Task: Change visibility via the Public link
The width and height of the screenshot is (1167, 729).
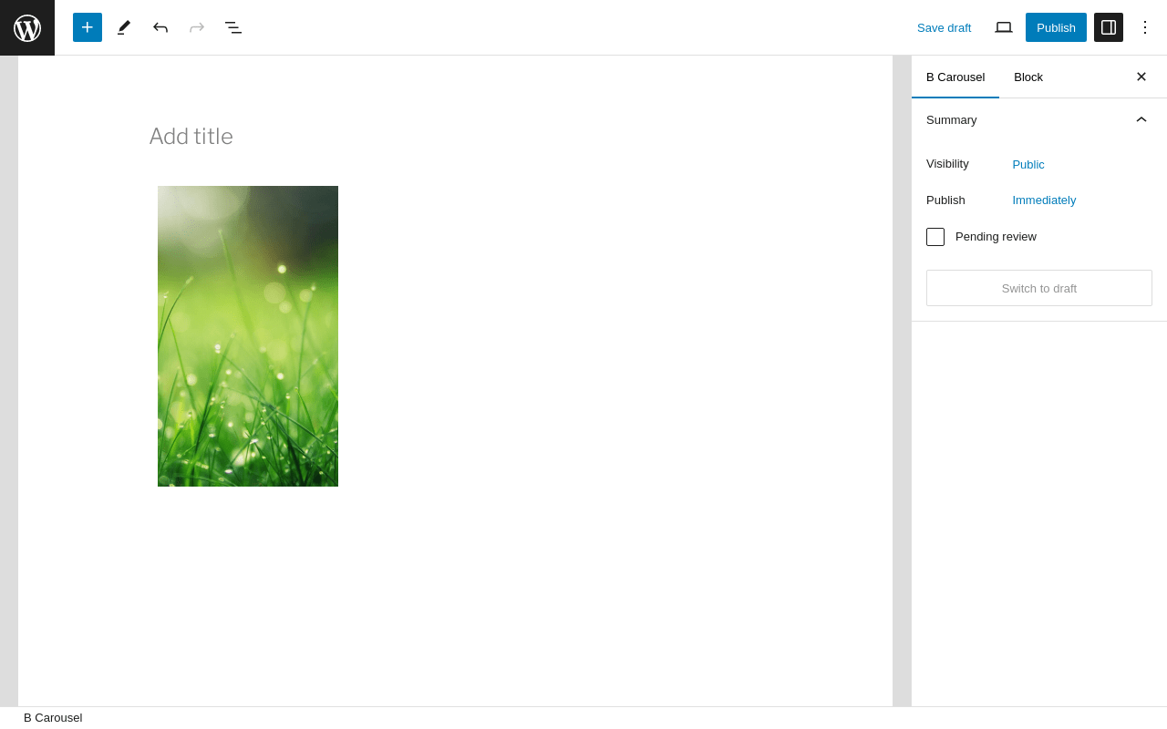Action: (x=1028, y=165)
